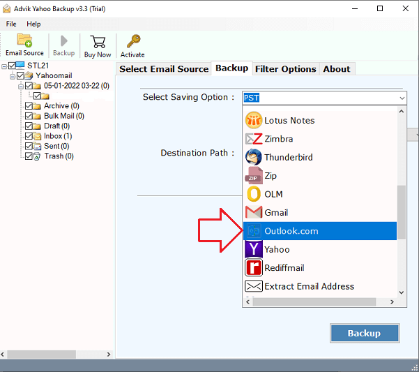Switch to the About tab

pyautogui.click(x=337, y=69)
